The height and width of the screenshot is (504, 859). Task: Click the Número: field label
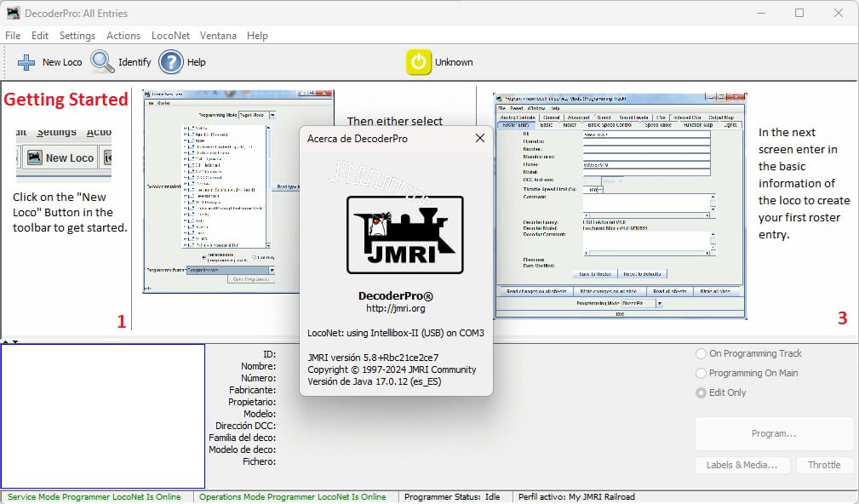point(258,379)
